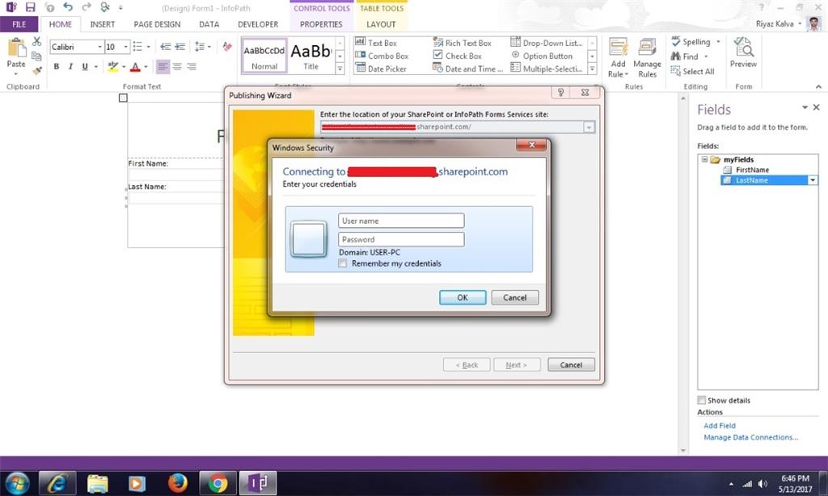Insert a Date Picker control
Image resolution: width=828 pixels, height=496 pixels.
pyautogui.click(x=381, y=69)
